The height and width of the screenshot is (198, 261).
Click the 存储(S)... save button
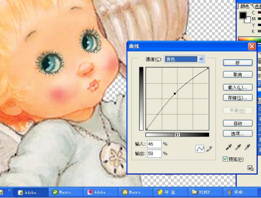click(x=238, y=97)
